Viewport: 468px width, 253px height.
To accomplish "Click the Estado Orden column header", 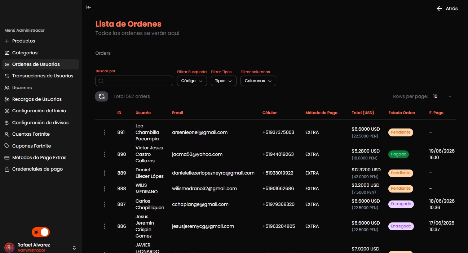I will point(402,113).
